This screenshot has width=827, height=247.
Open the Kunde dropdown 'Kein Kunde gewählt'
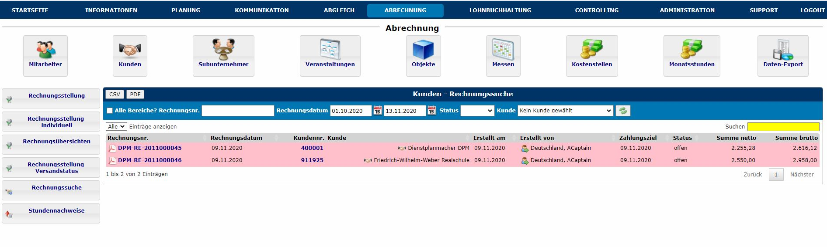coord(565,111)
